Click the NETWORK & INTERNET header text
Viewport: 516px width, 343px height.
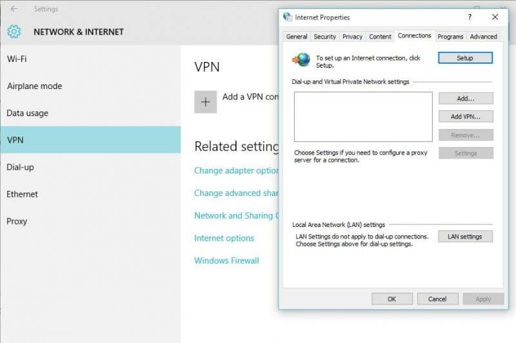79,32
